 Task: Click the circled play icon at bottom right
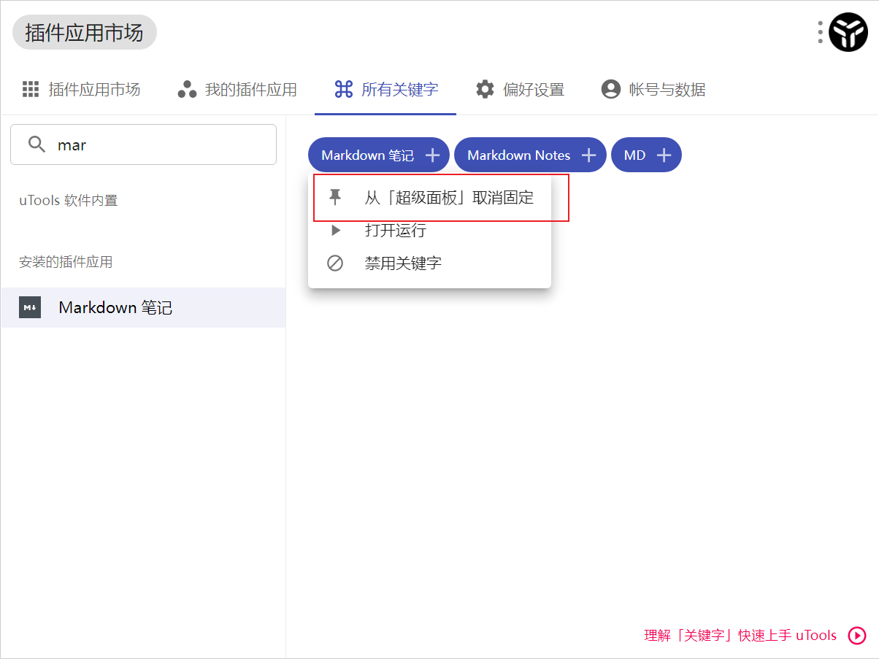click(x=857, y=636)
